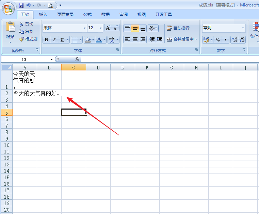Open the 字体 group dialog launcher

(118, 50)
